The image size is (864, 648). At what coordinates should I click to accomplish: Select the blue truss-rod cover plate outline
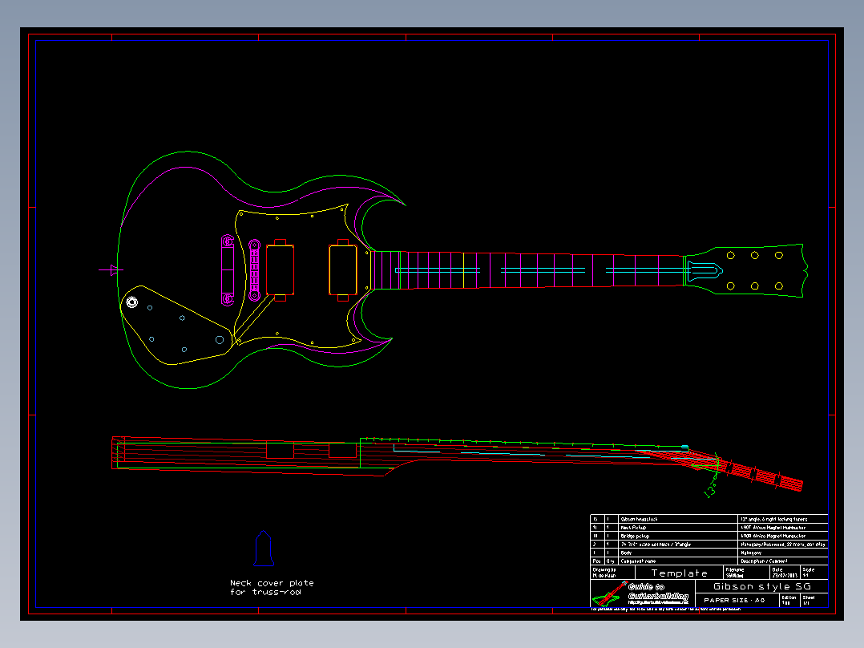click(x=264, y=549)
